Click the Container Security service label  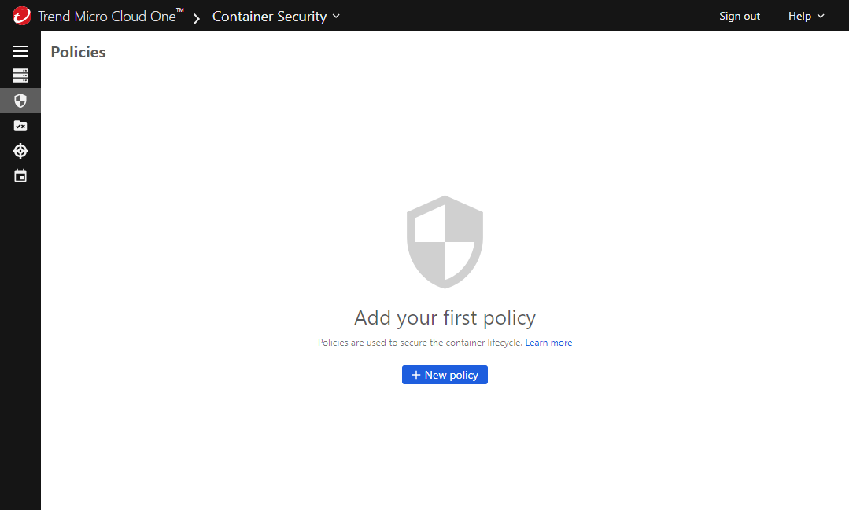269,16
